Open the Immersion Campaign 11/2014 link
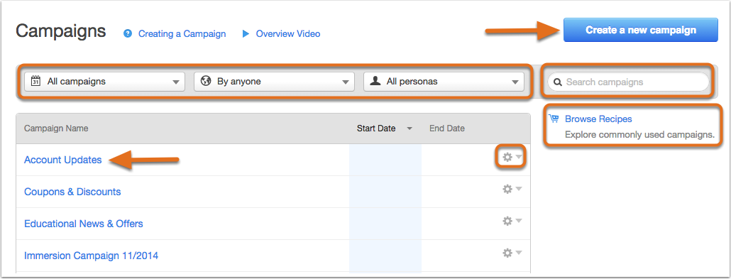The height and width of the screenshot is (279, 731). (91, 256)
